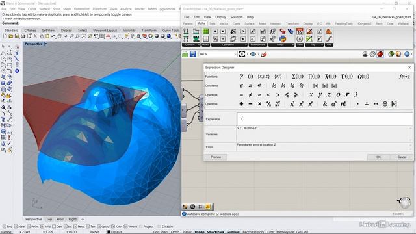Insert the summation function symbol
The width and height of the screenshot is (416, 234).
[298, 77]
